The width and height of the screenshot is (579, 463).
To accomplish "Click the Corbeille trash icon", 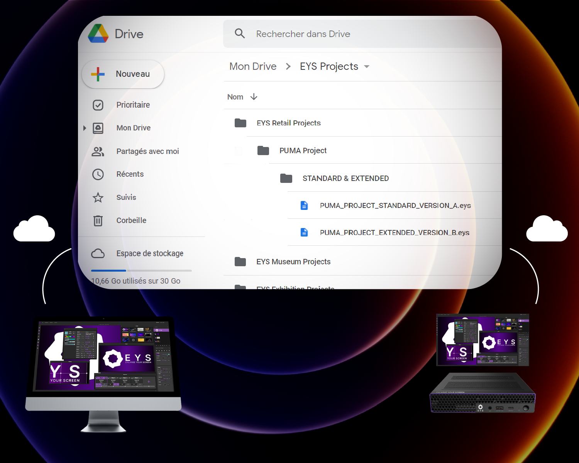I will (98, 221).
